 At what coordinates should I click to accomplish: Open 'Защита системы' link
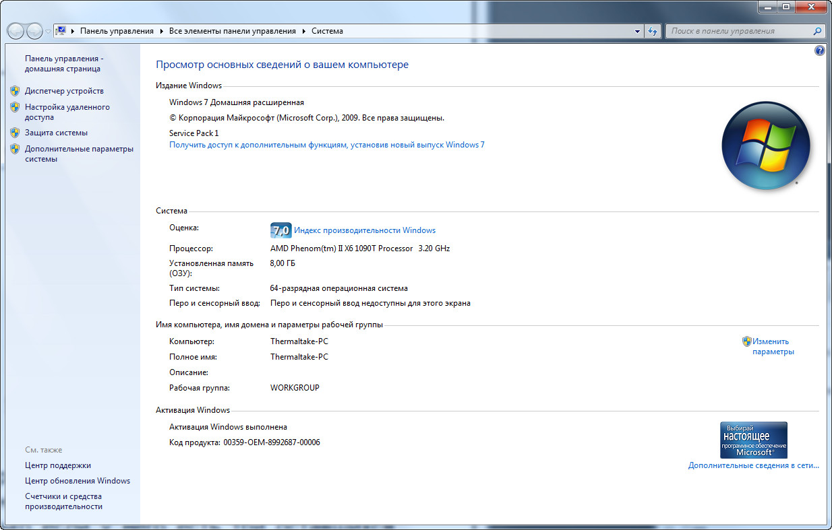click(x=56, y=133)
